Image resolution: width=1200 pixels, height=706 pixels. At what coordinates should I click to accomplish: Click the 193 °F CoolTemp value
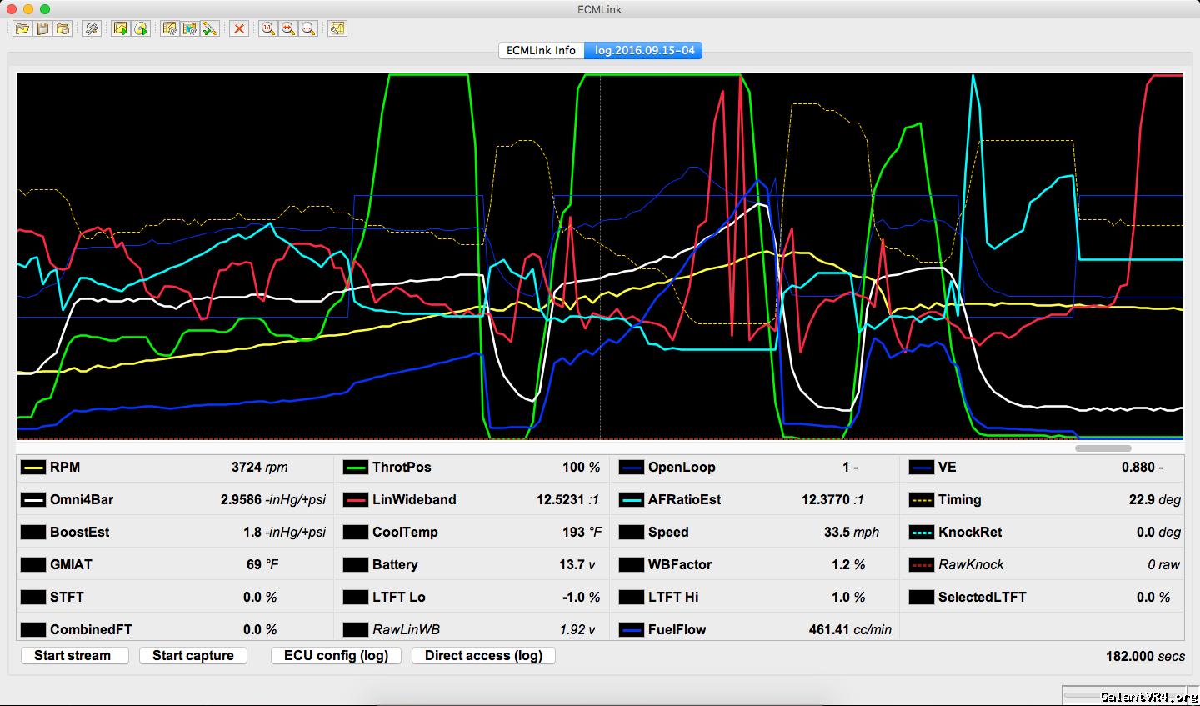point(582,533)
